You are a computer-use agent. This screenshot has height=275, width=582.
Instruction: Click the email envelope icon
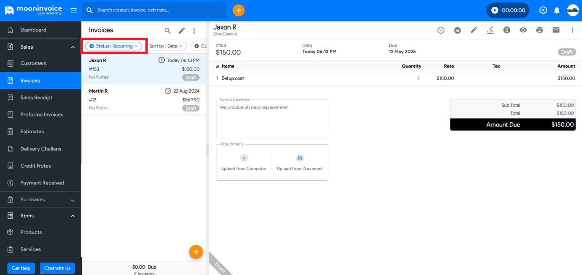556,30
